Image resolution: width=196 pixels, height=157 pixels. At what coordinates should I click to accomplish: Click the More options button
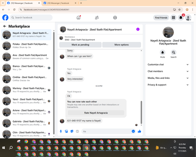(122, 45)
